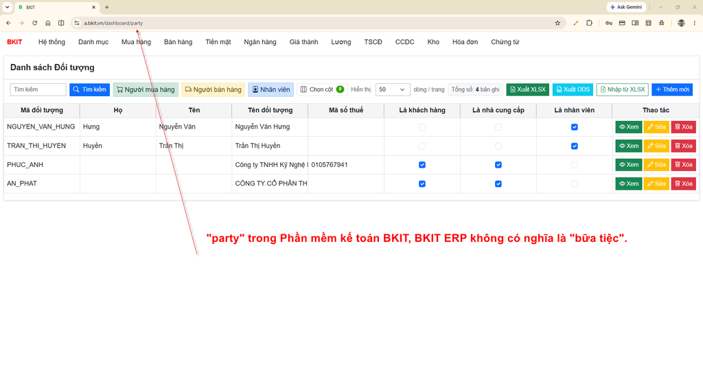
Task: Open the Chứng từ menu
Action: point(505,42)
